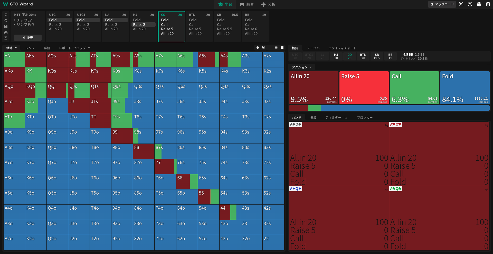
Task: Open the アクション dropdown
Action: [302, 67]
